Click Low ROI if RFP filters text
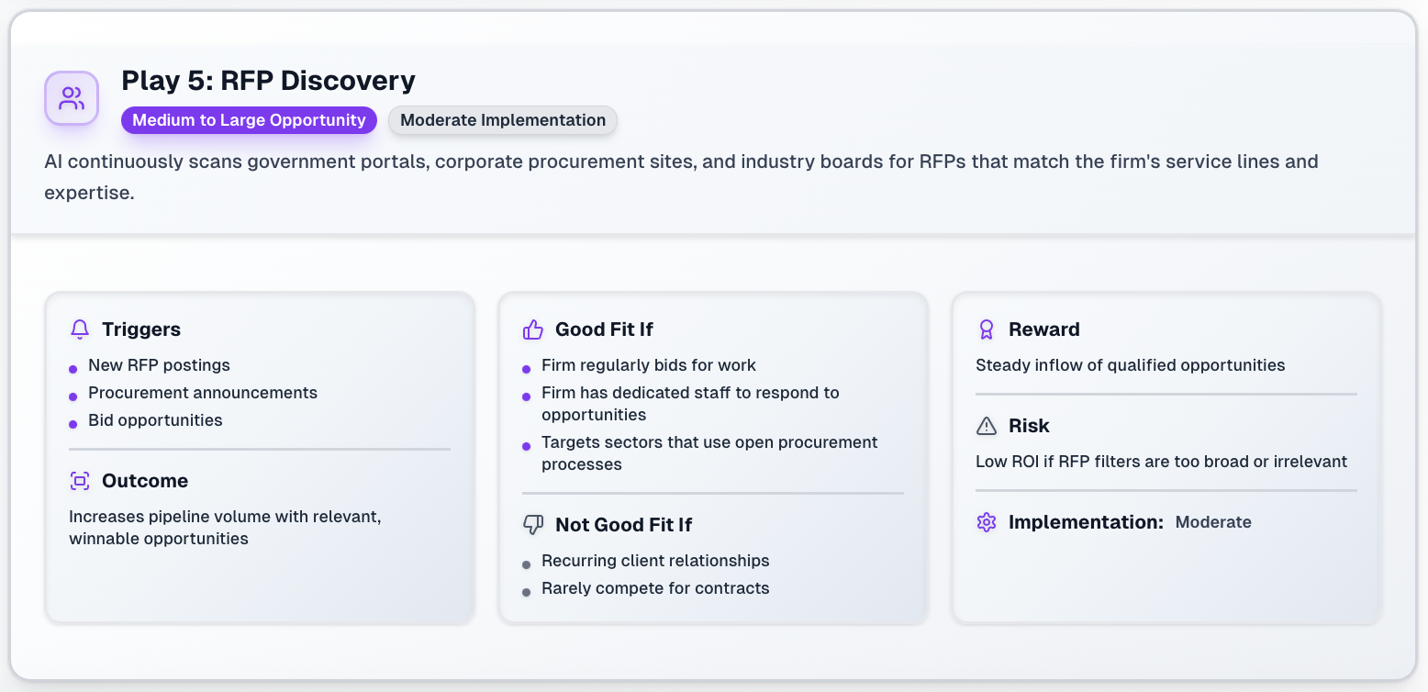 pos(1162,462)
